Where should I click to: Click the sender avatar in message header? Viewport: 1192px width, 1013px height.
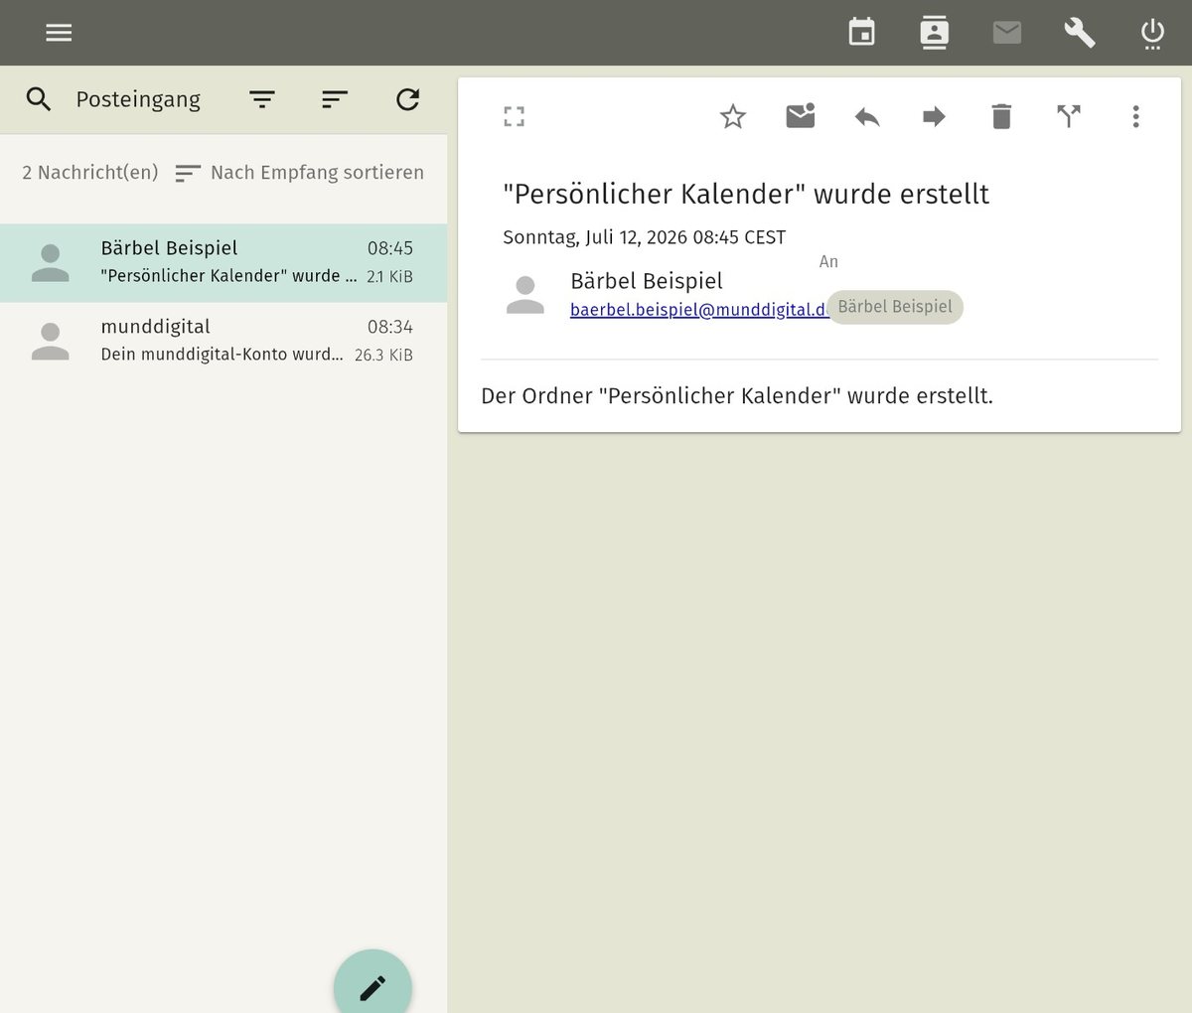click(x=525, y=295)
